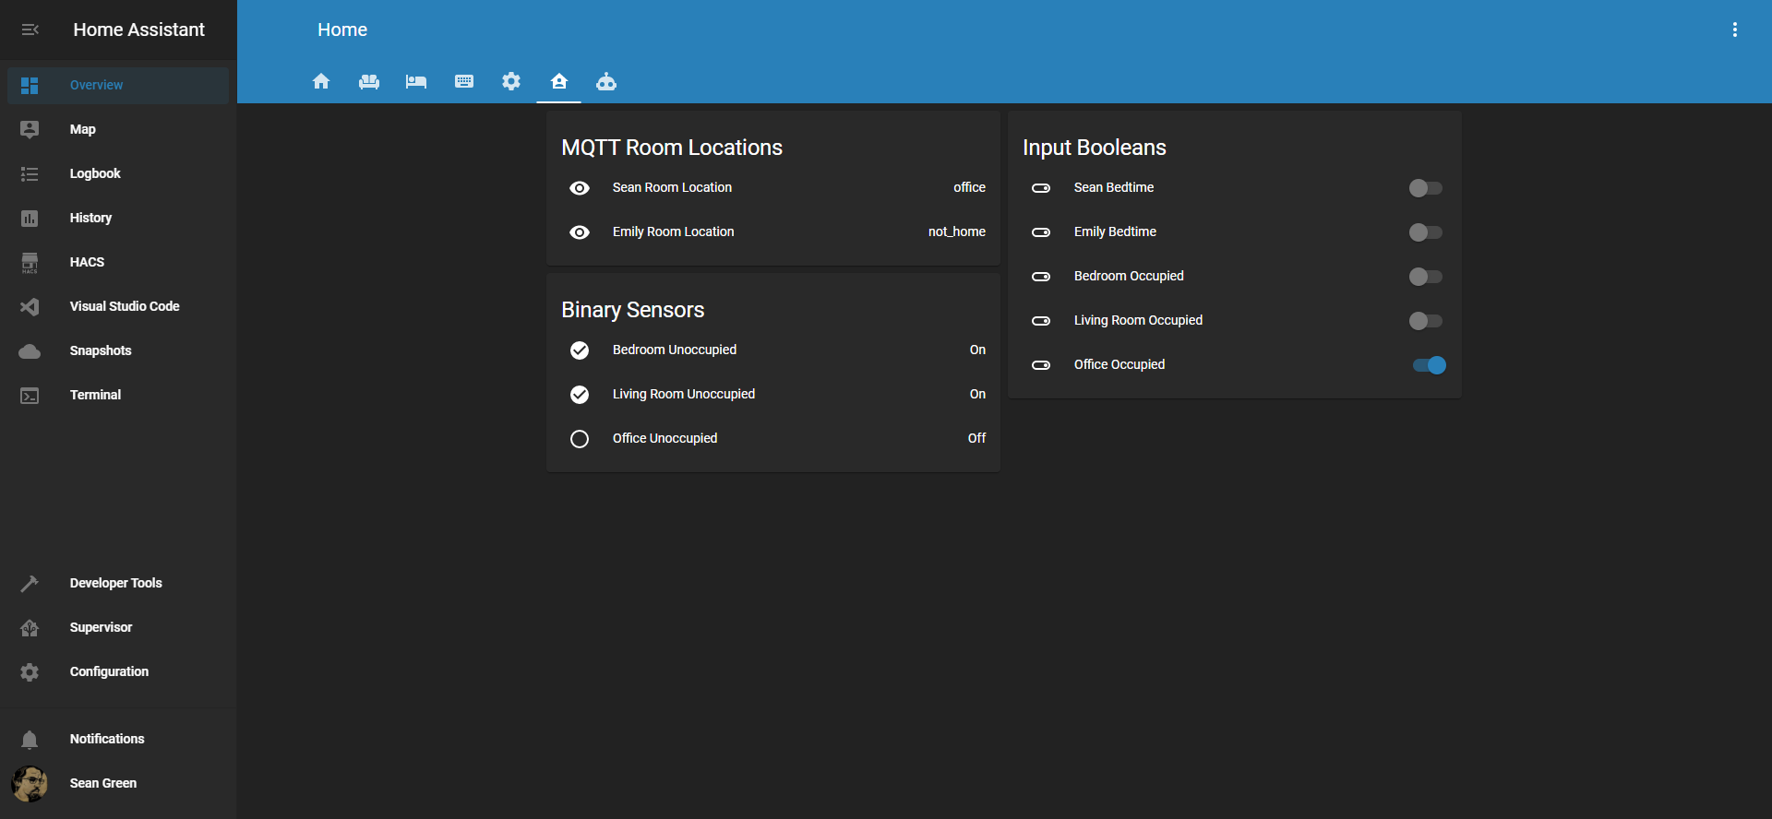Open the Overview sidebar link
1772x819 pixels.
pyautogui.click(x=118, y=85)
